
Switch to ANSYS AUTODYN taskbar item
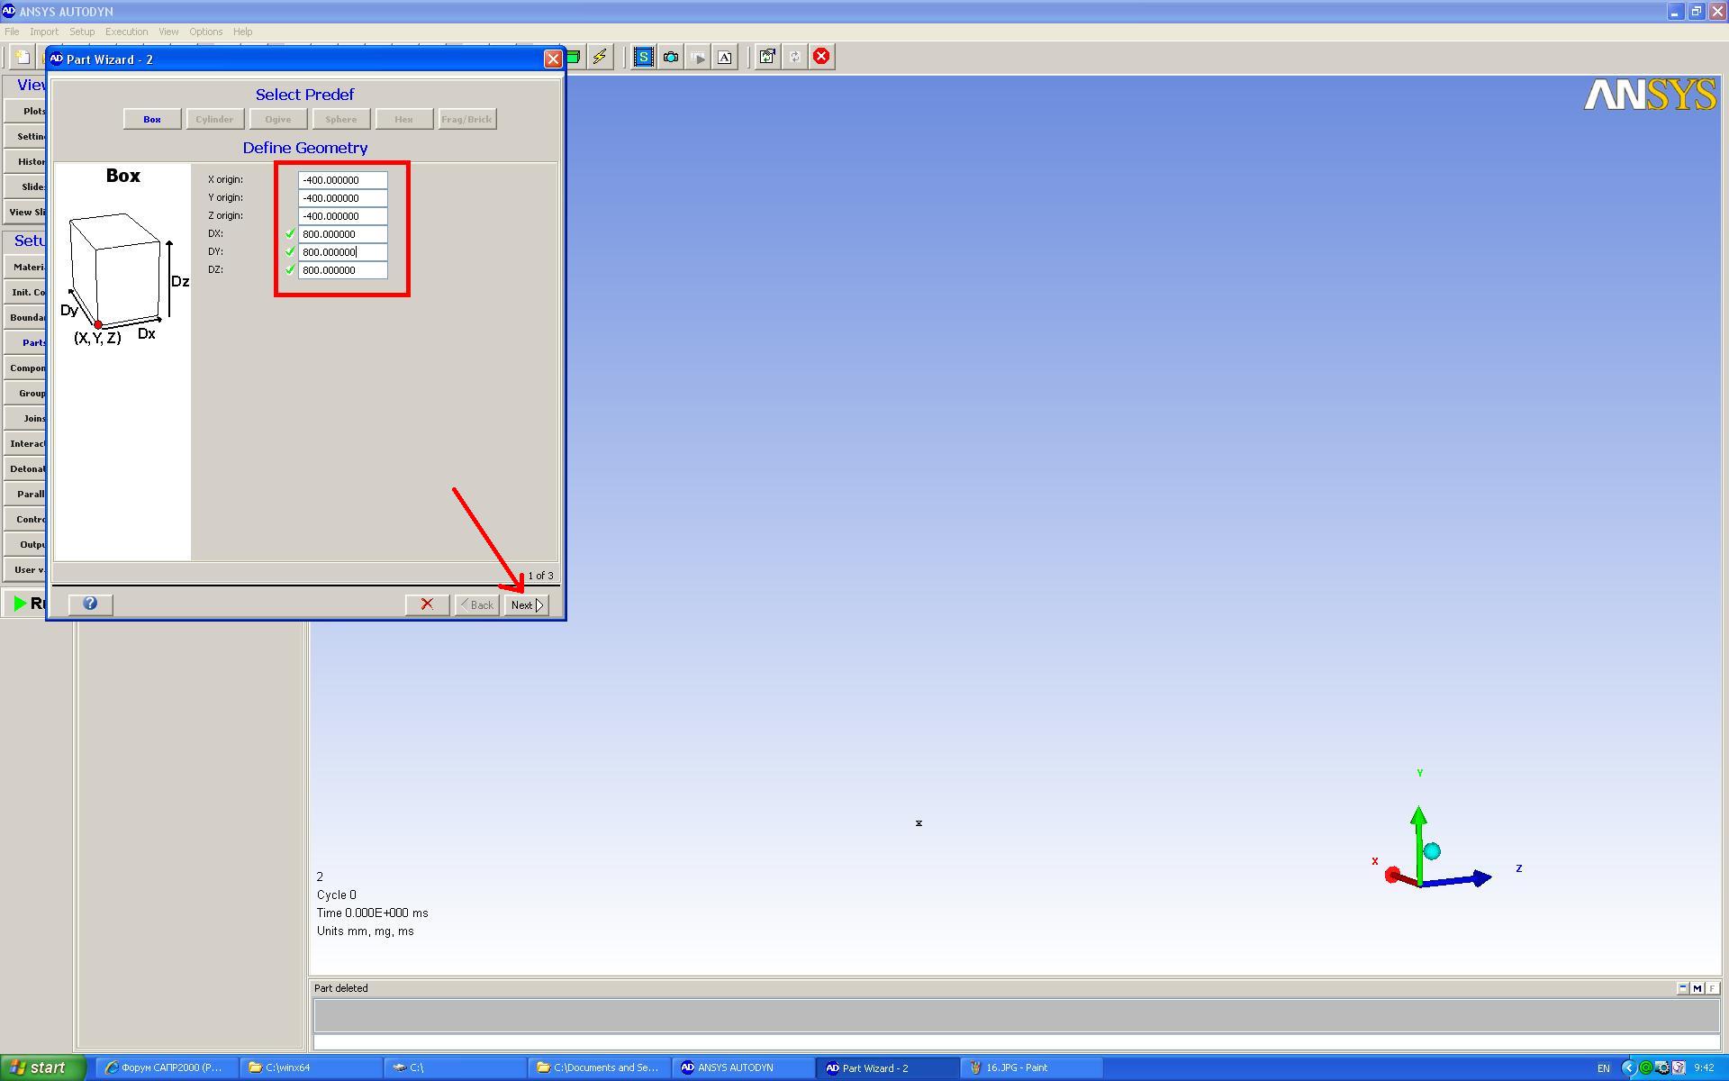coord(744,1067)
